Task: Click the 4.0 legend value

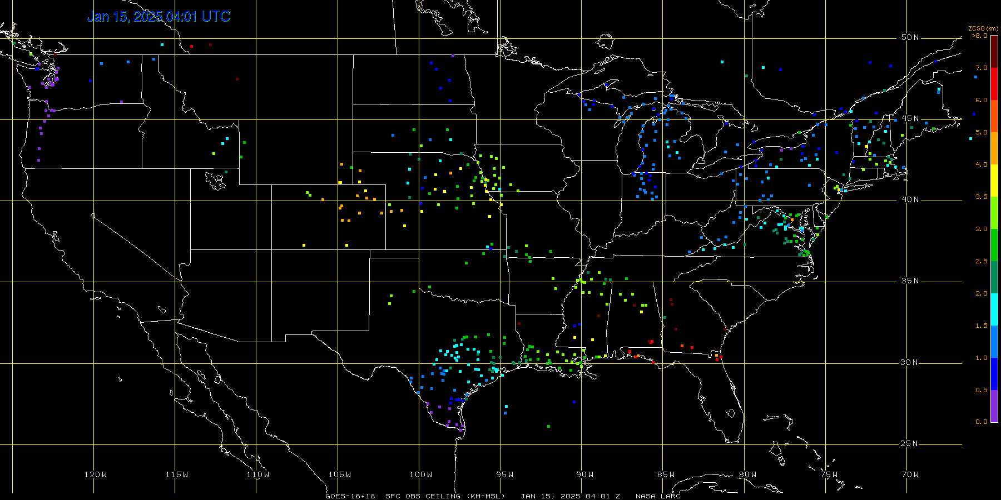Action: click(x=982, y=164)
